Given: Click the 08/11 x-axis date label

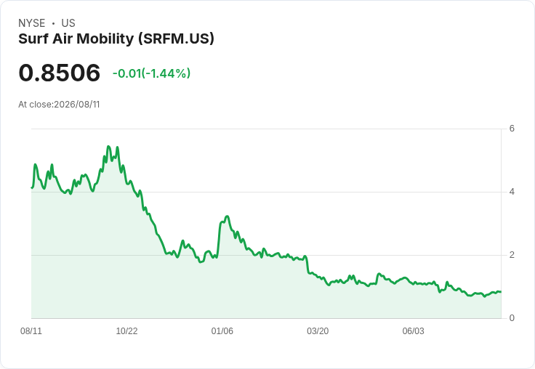Looking at the screenshot, I should (x=31, y=331).
